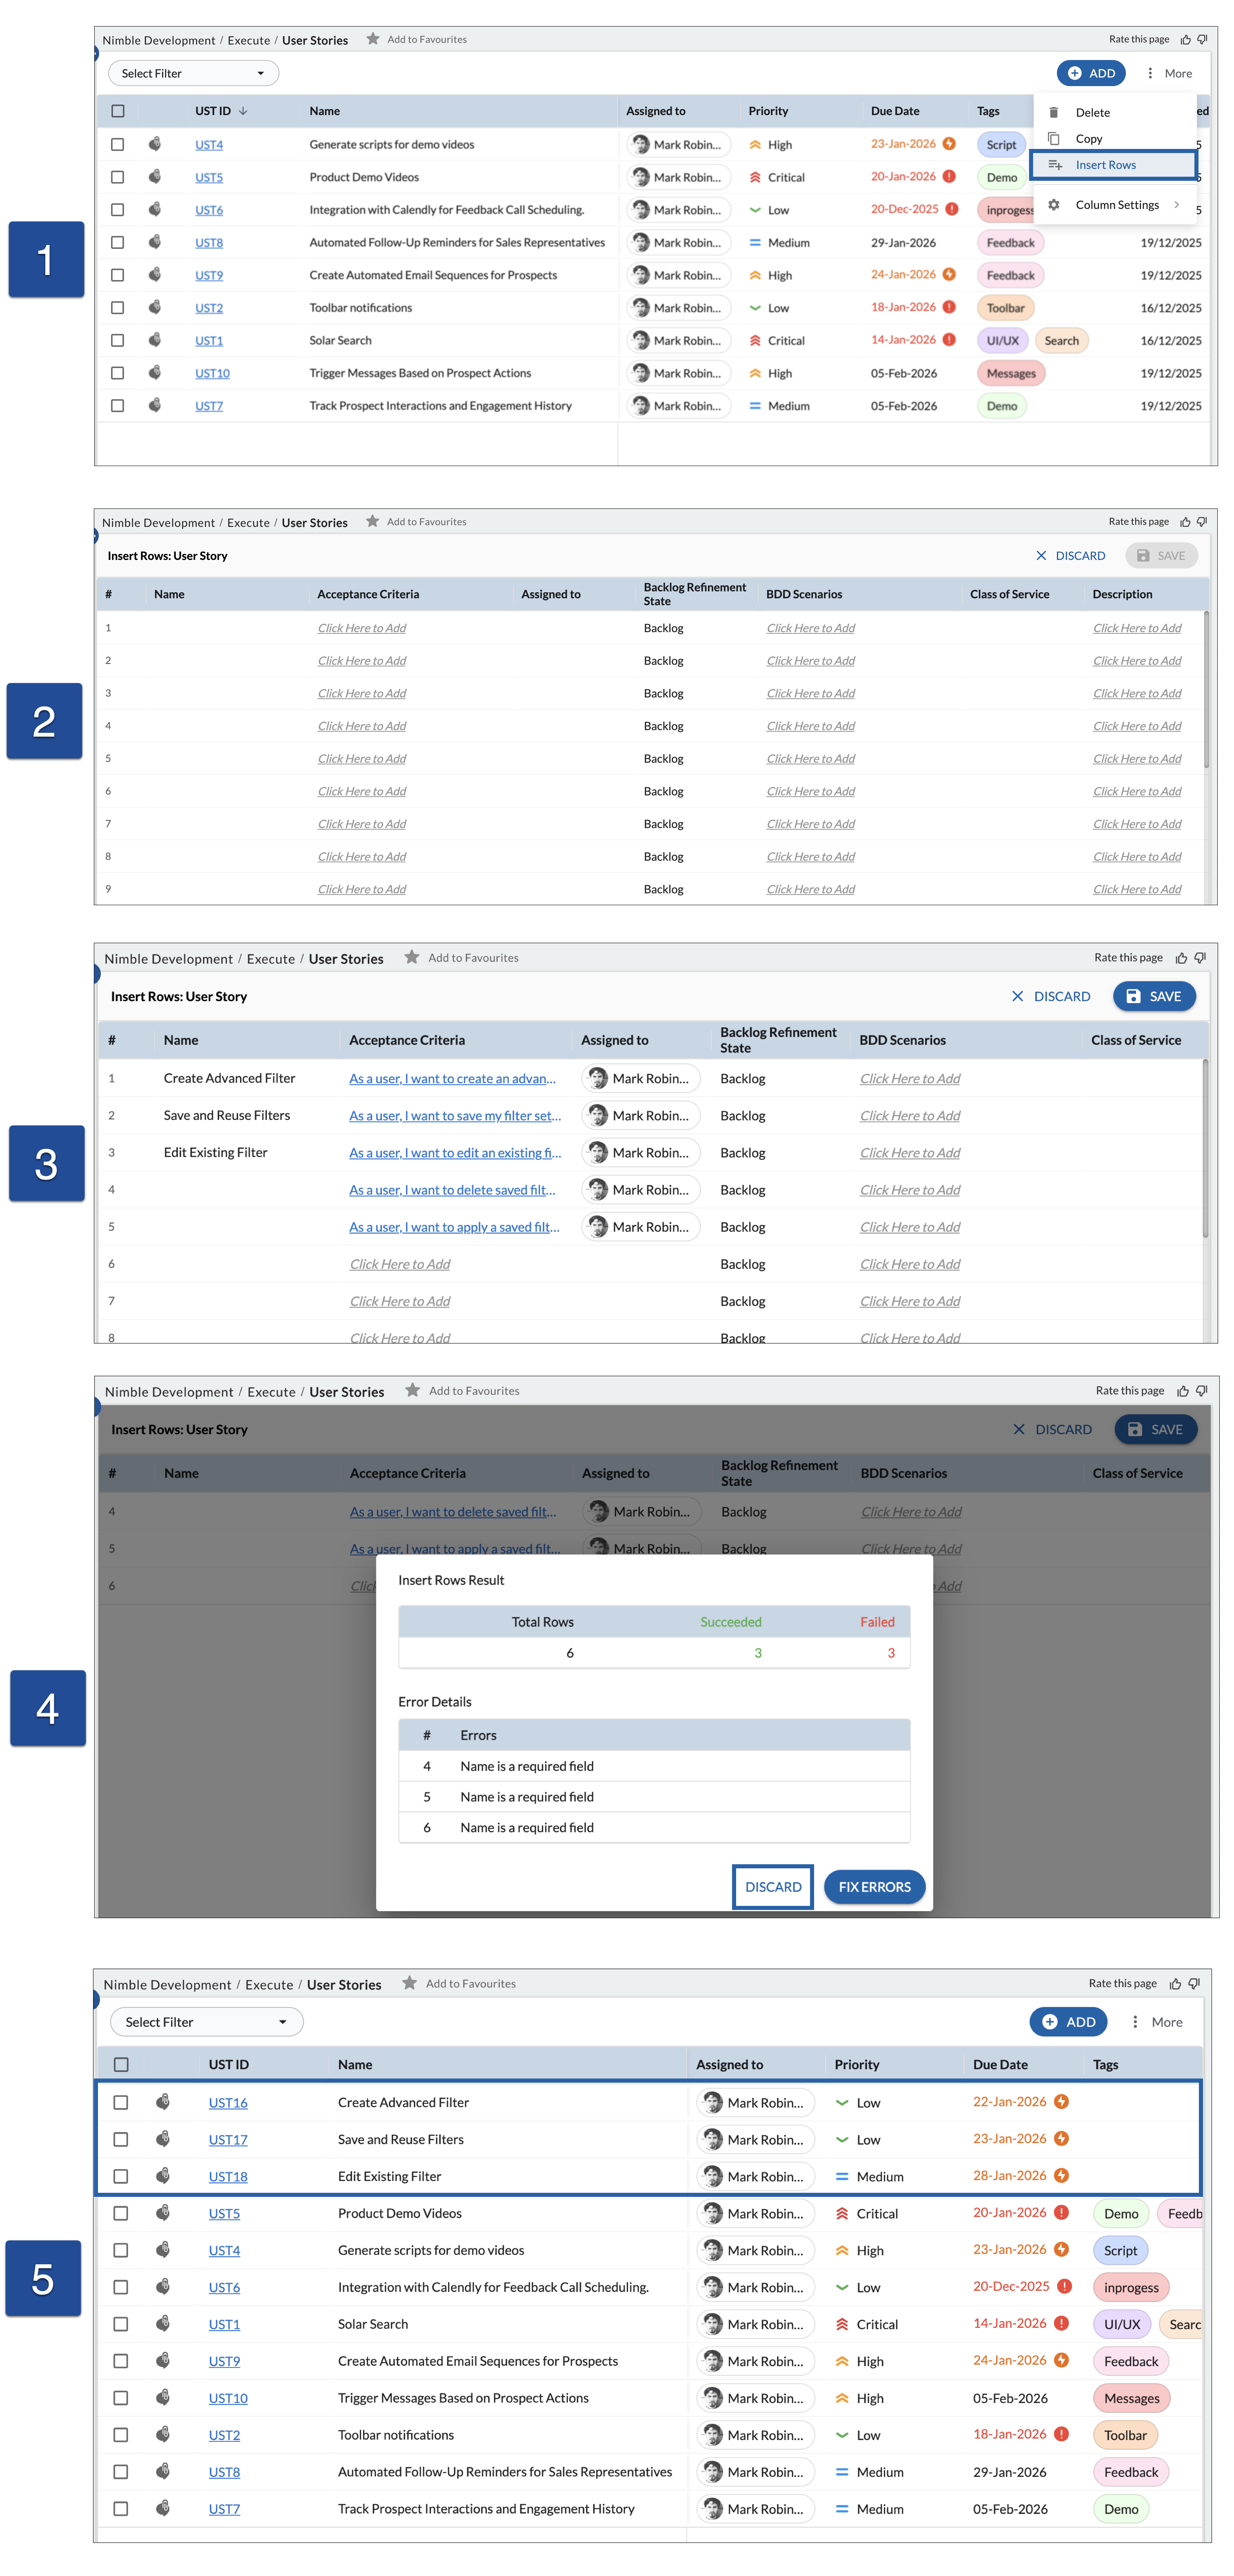Click the Critical priority icon for UST1 in step 1

pos(755,341)
